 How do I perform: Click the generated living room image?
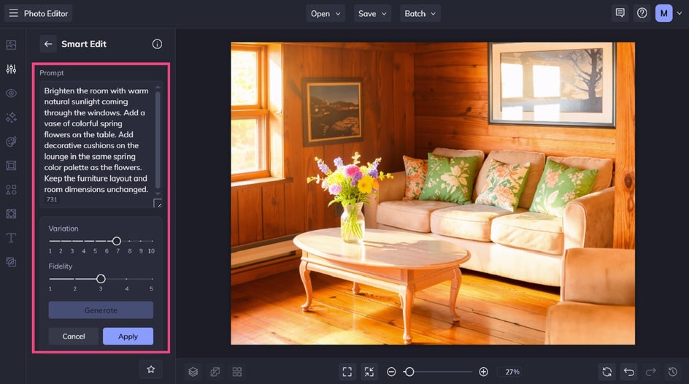pyautogui.click(x=433, y=193)
